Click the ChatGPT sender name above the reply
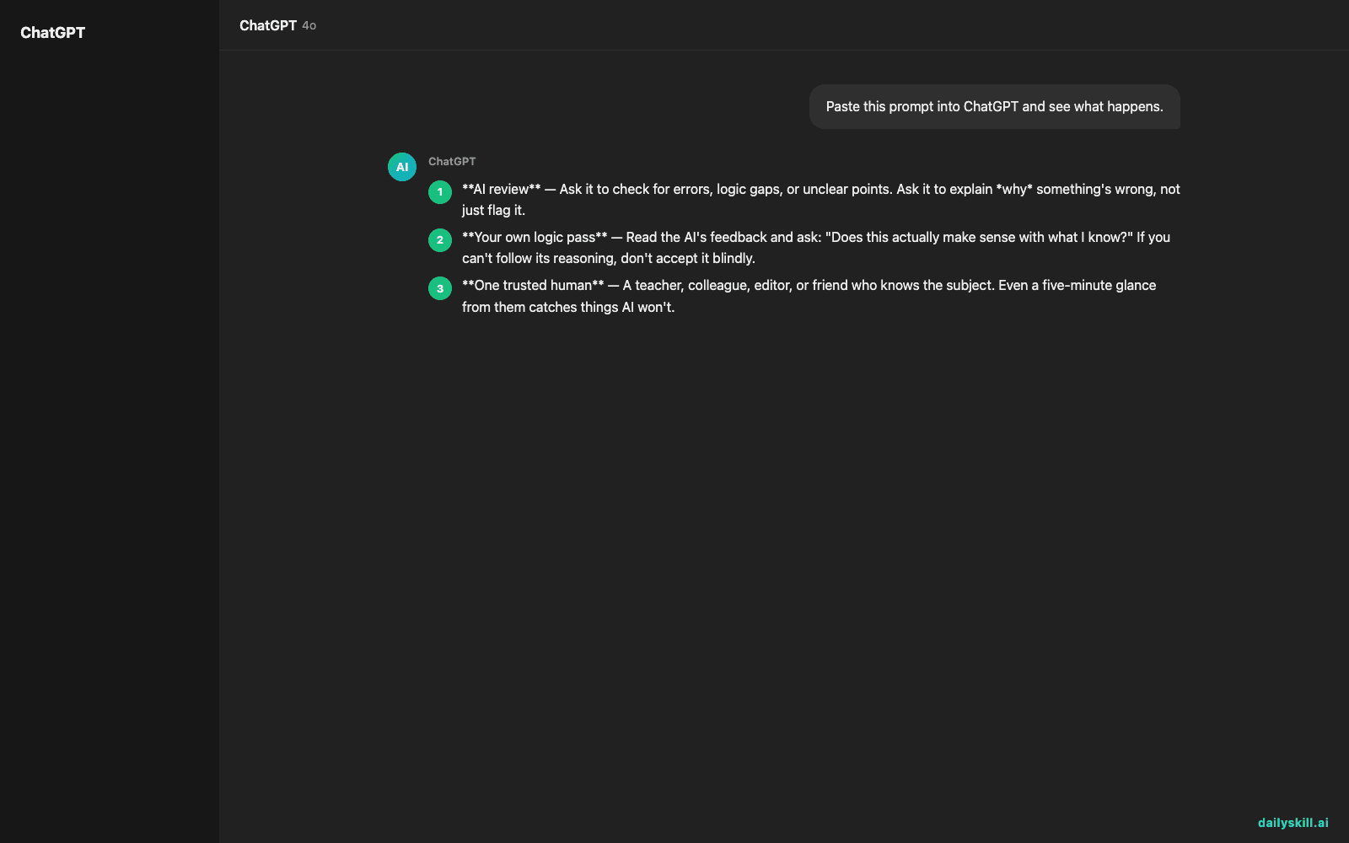The height and width of the screenshot is (843, 1349). (452, 161)
